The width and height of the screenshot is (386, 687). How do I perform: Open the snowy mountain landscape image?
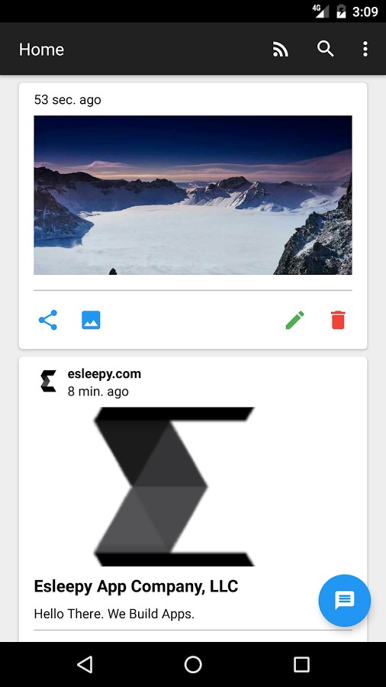(193, 195)
